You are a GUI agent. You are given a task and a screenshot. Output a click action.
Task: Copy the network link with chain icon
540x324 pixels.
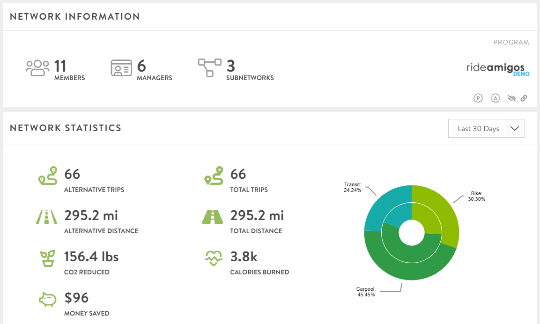[524, 98]
